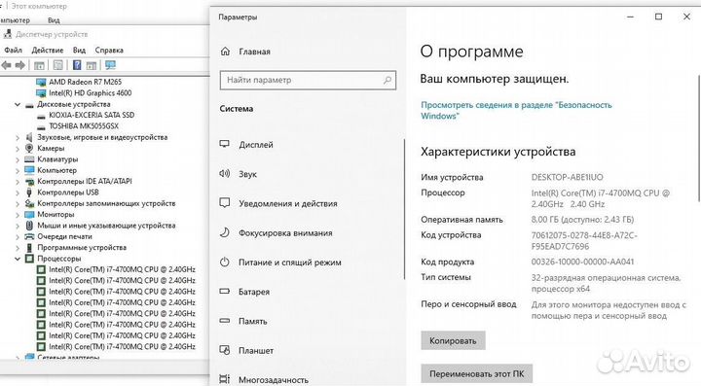Click the Камеры device icon
Screen dimensions: 701x386
(29, 148)
